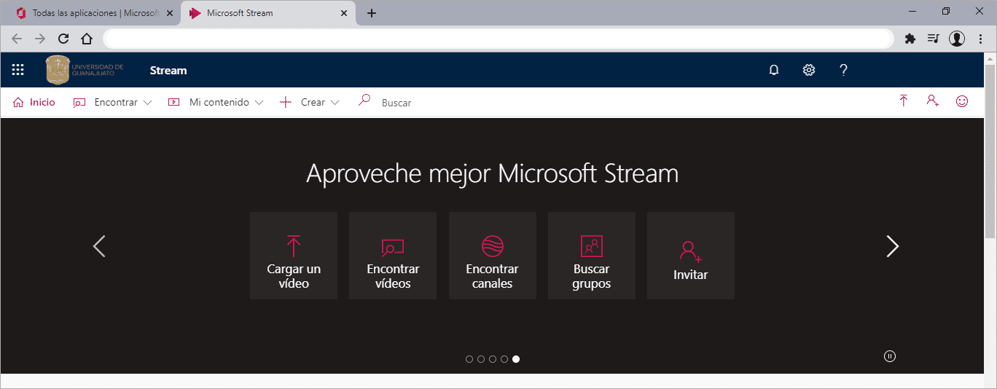Pause the carousel autoplay
997x389 pixels.
pyautogui.click(x=890, y=356)
